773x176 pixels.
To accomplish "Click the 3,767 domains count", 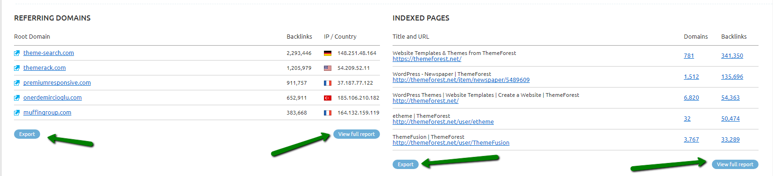I will pos(691,140).
